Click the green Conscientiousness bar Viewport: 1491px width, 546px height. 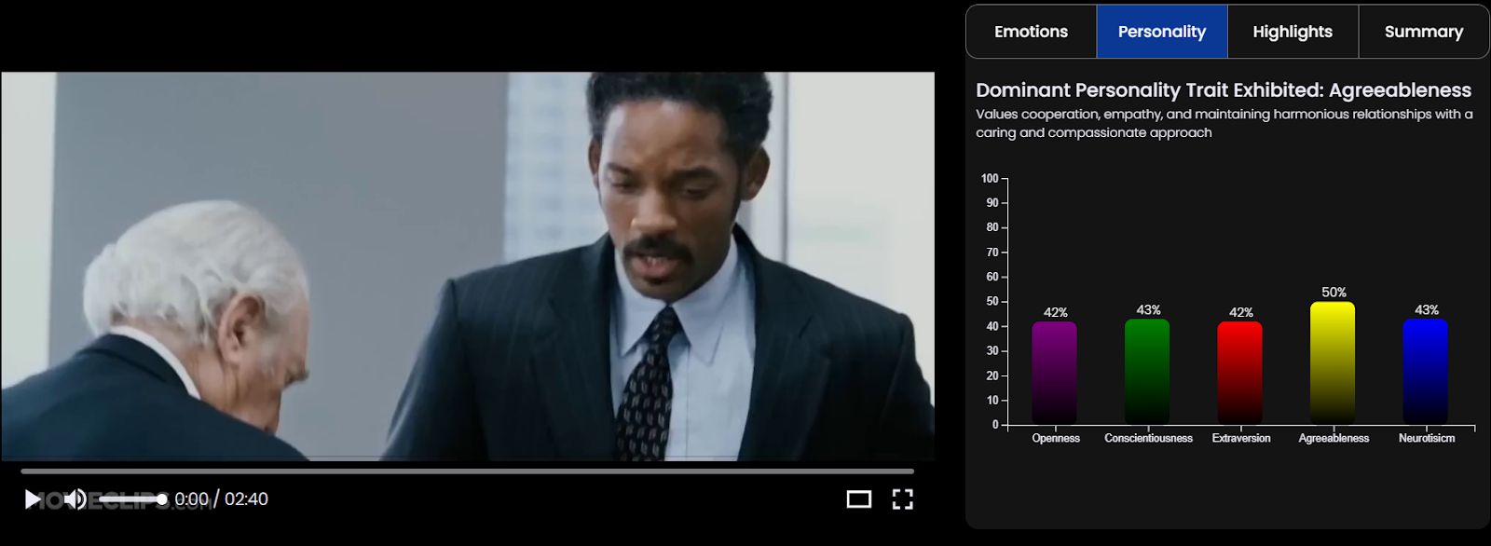click(x=1147, y=372)
